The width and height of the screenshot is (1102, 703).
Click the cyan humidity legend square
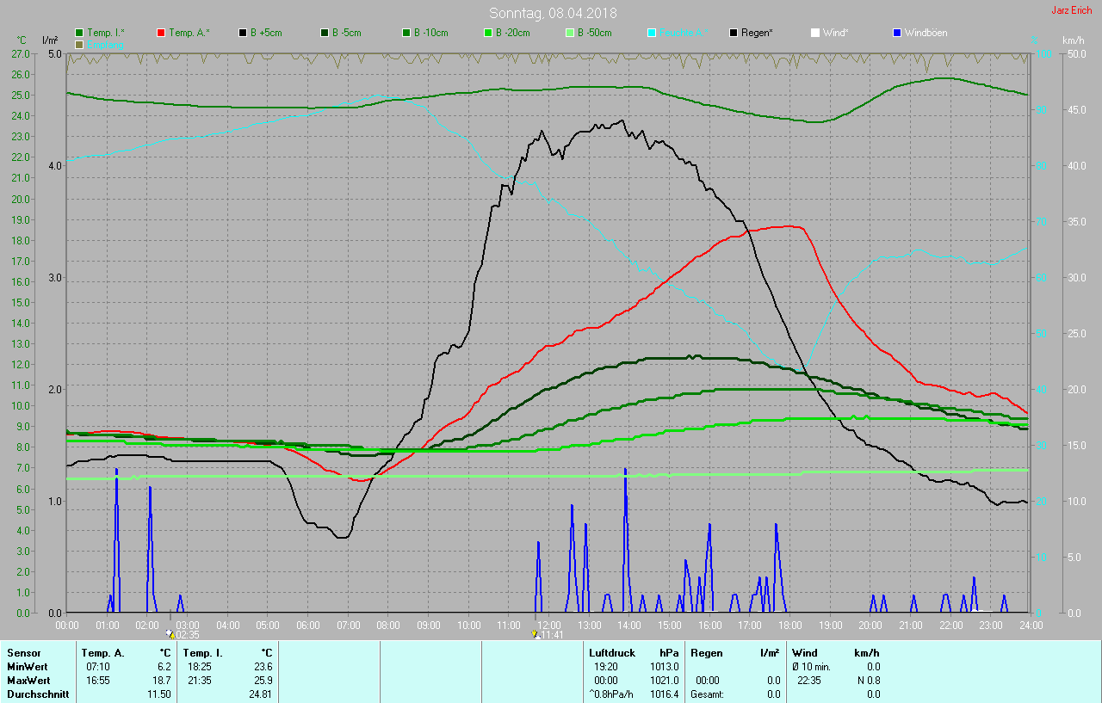coord(652,33)
